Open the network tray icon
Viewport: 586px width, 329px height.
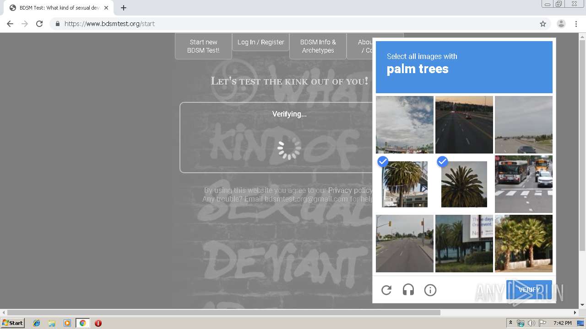click(x=521, y=323)
